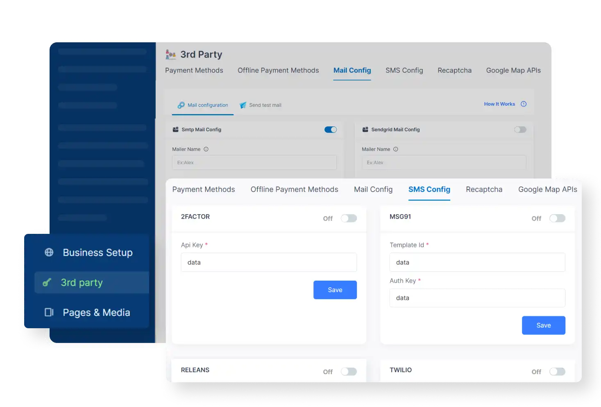Click the Send test mail icon

coord(243,105)
